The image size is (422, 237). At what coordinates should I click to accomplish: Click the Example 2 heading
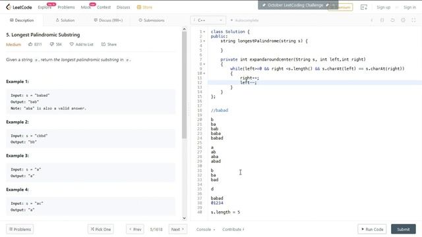tap(18, 122)
